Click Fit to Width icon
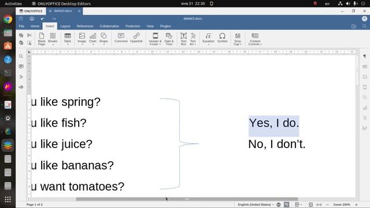Image resolution: width=370 pixels, height=208 pixels. click(x=319, y=205)
